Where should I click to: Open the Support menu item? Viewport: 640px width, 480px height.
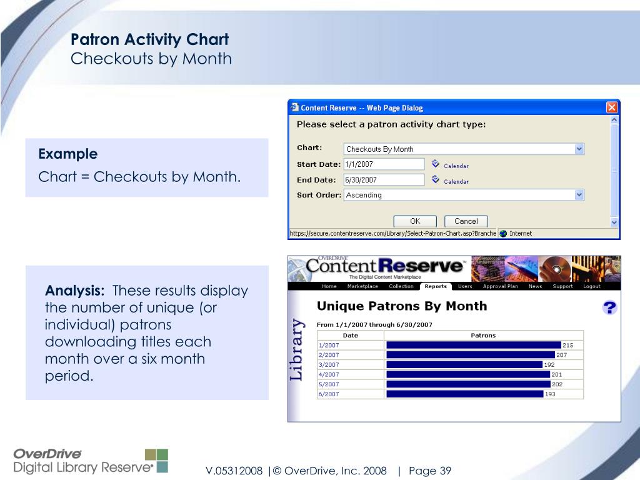(563, 286)
